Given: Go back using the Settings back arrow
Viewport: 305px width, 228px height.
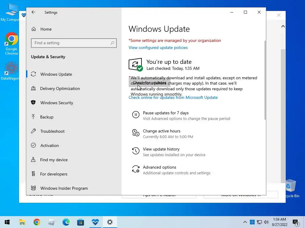Looking at the screenshot, I should (x=33, y=12).
